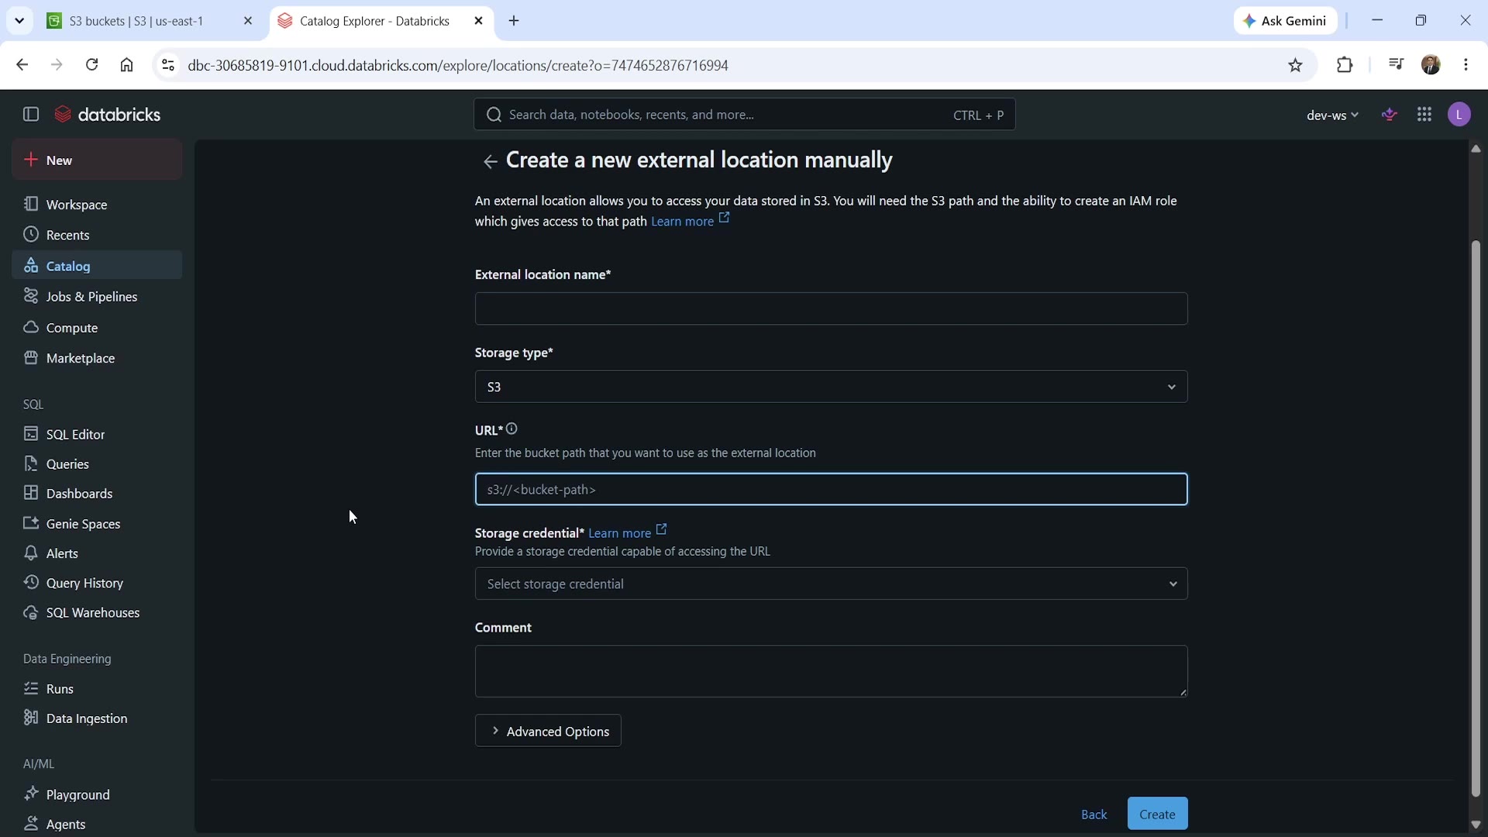
Task: Close the S3 buckets tab
Action: pos(248,21)
